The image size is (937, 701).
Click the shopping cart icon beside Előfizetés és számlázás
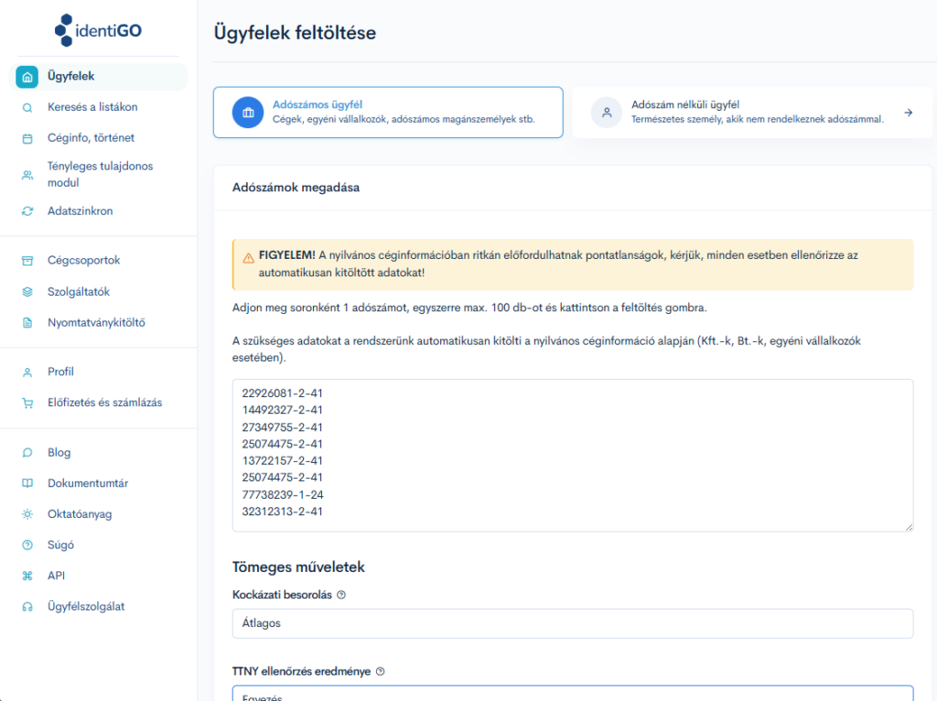point(27,404)
